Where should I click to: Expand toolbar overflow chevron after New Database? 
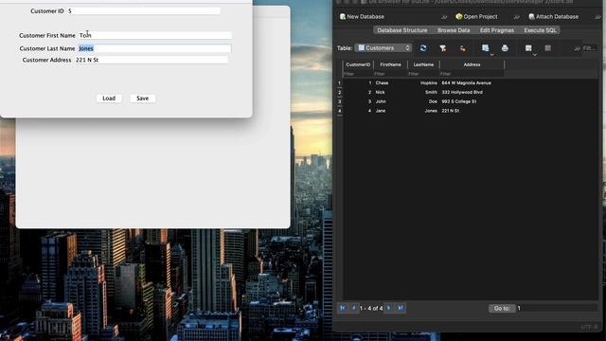pyautogui.click(x=444, y=17)
